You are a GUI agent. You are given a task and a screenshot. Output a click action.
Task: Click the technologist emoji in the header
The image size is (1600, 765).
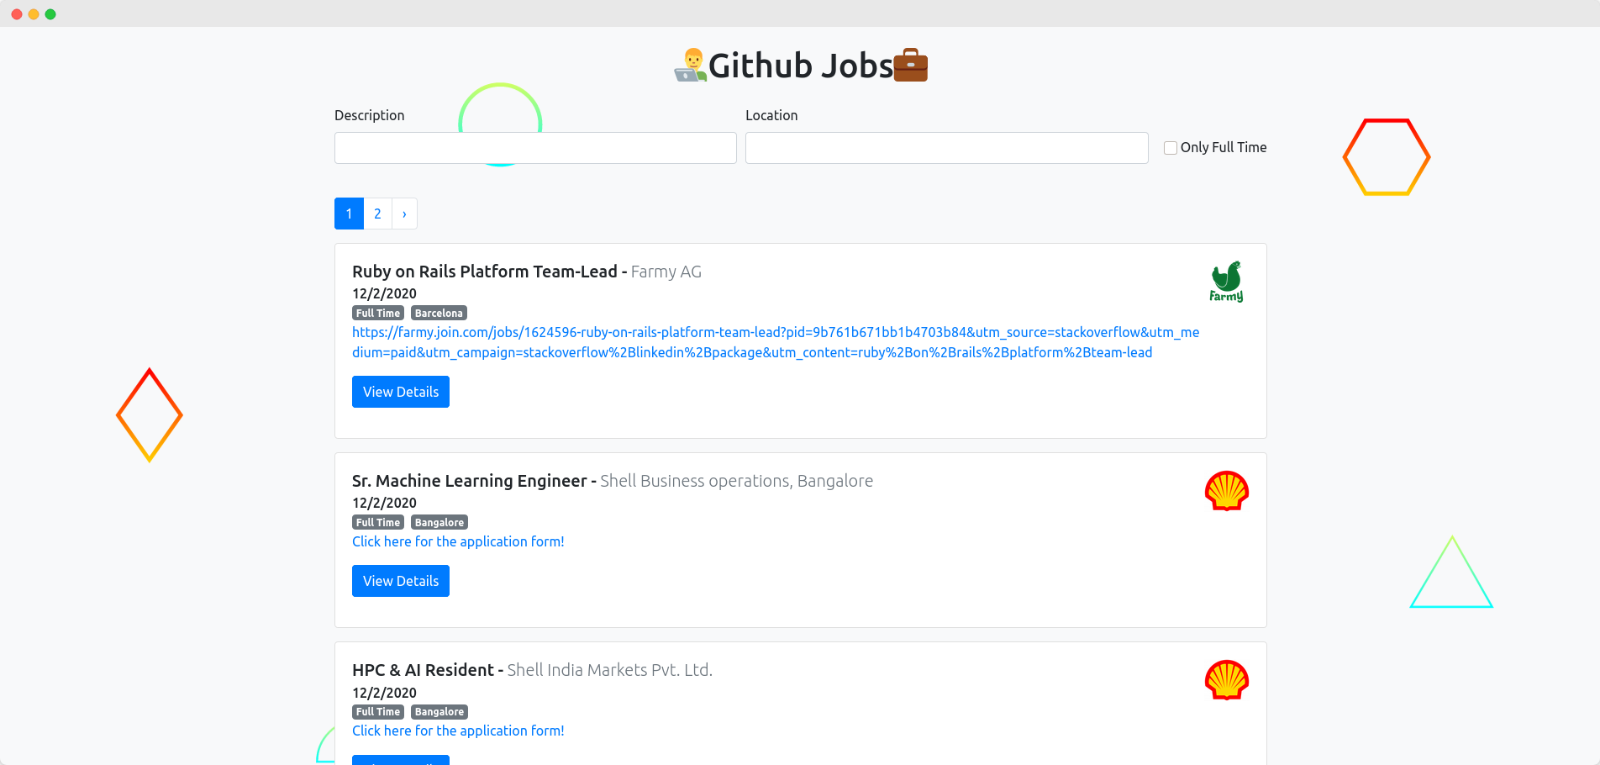click(691, 65)
